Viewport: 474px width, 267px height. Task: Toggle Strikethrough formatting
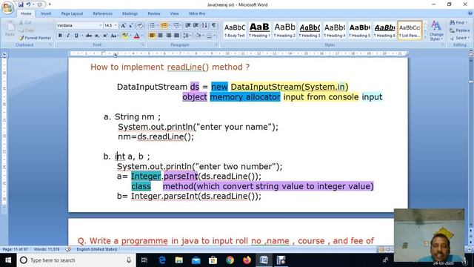tap(89, 36)
